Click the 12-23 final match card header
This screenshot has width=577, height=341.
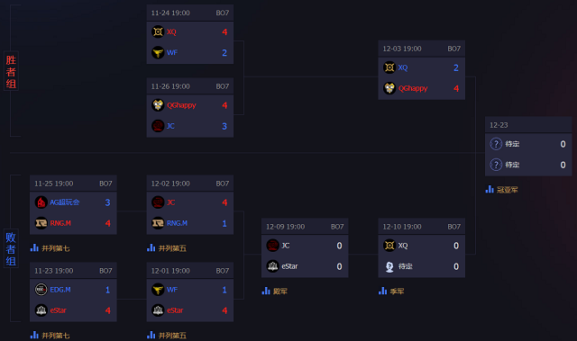coord(528,125)
